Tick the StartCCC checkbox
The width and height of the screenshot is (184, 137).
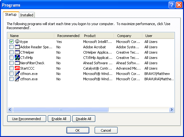pos(12,68)
